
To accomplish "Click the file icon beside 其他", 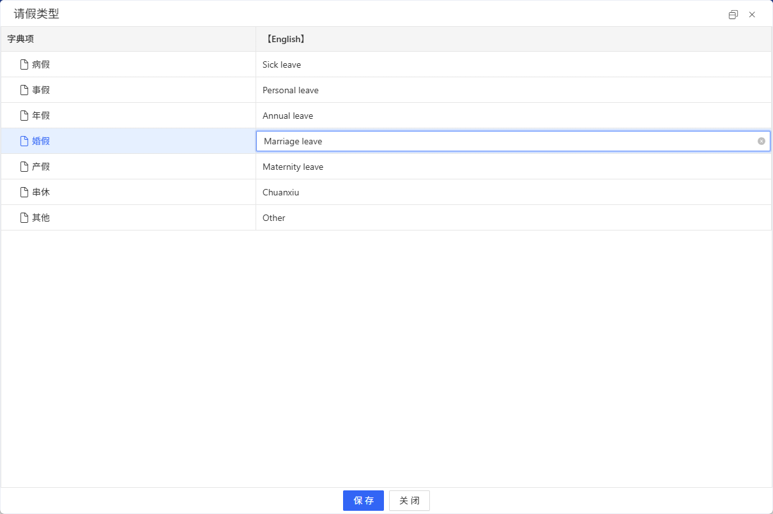I will pos(24,218).
